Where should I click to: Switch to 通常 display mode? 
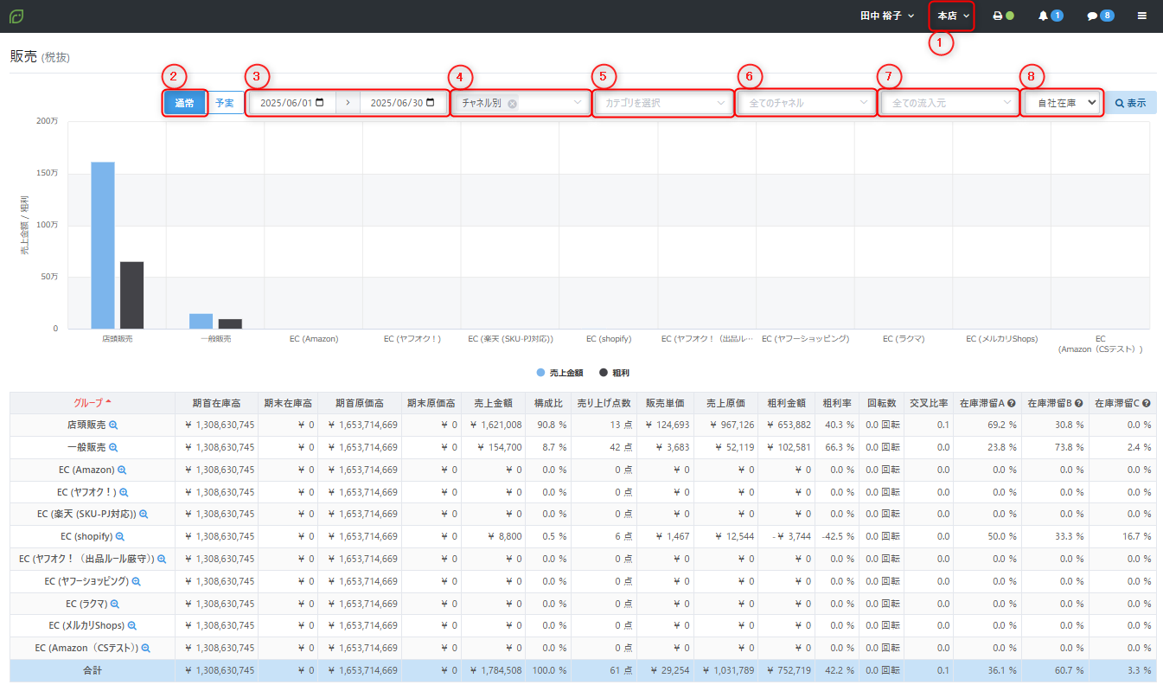tap(185, 103)
